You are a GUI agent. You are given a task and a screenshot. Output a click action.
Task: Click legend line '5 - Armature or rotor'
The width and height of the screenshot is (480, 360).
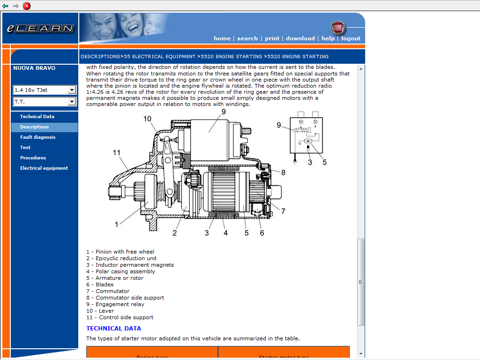(115, 278)
